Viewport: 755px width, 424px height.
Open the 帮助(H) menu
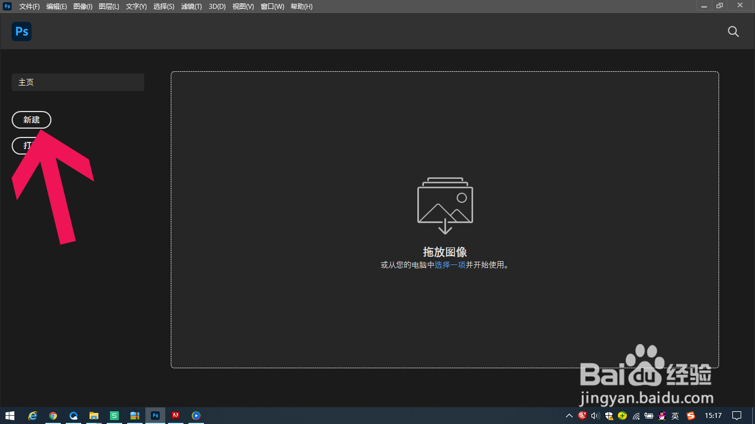tap(301, 7)
